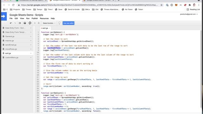Open Chrome profile avatar

[x=194, y=5]
